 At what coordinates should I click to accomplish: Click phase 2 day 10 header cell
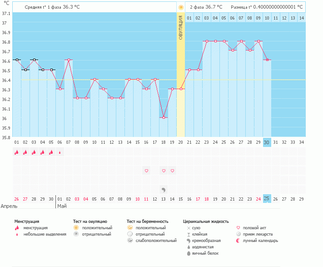pyautogui.click(x=267, y=18)
